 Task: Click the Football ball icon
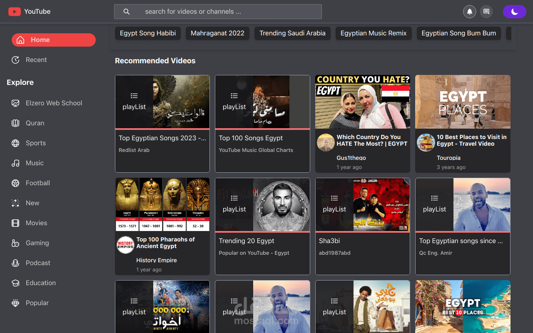(15, 183)
